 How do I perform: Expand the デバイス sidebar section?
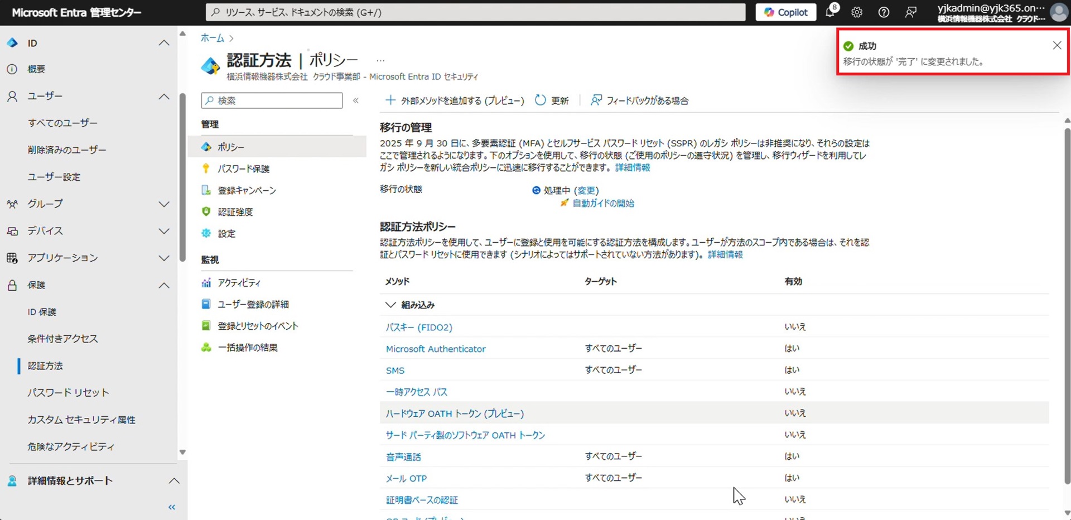pos(164,231)
